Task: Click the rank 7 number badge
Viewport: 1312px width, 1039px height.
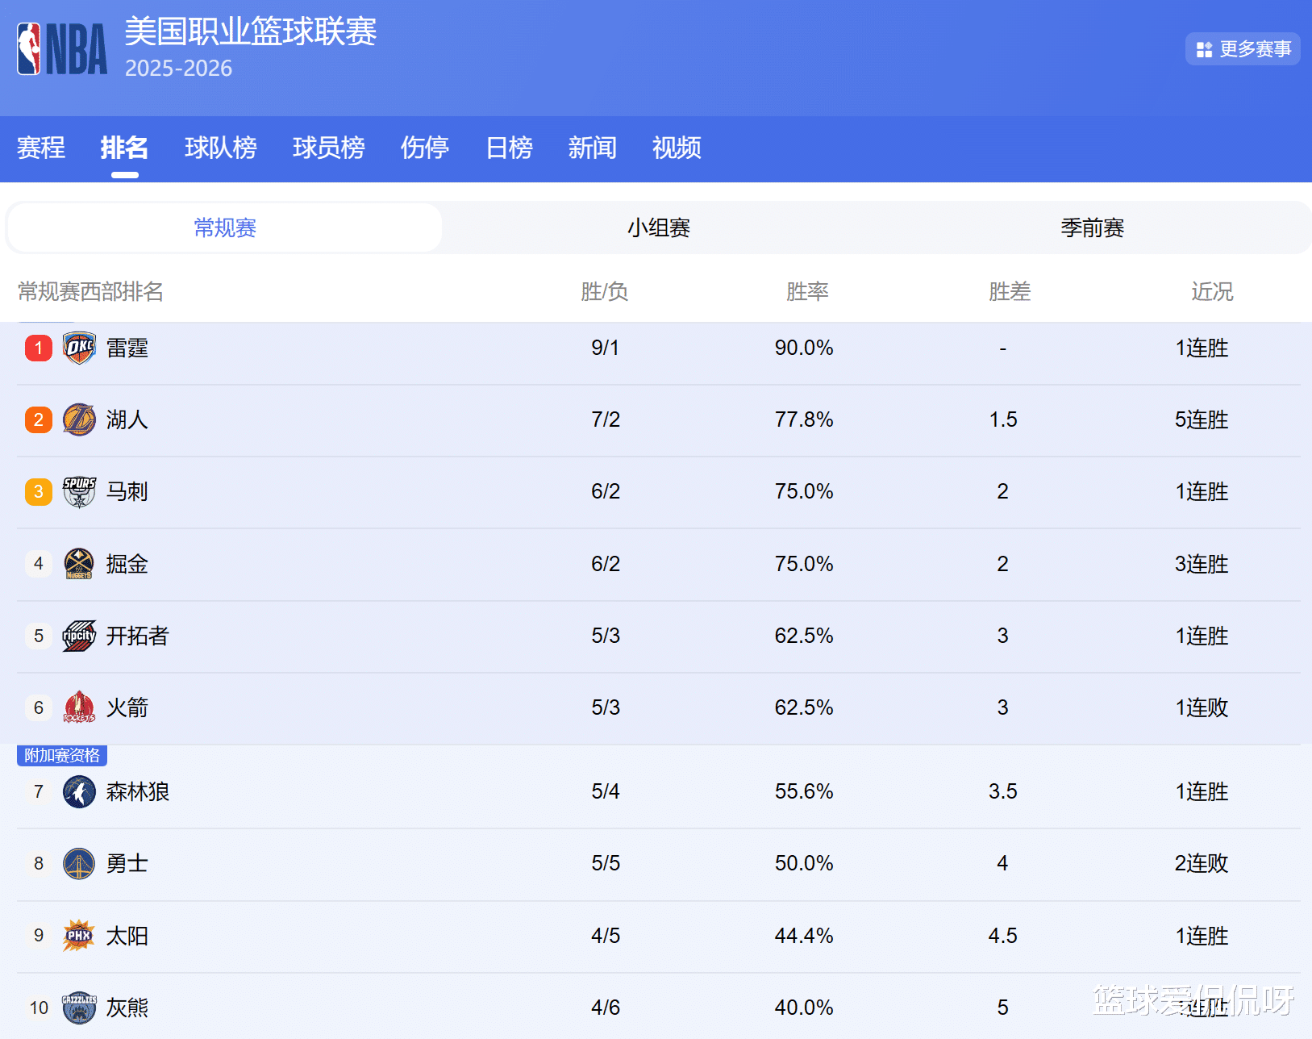Action: pyautogui.click(x=39, y=792)
